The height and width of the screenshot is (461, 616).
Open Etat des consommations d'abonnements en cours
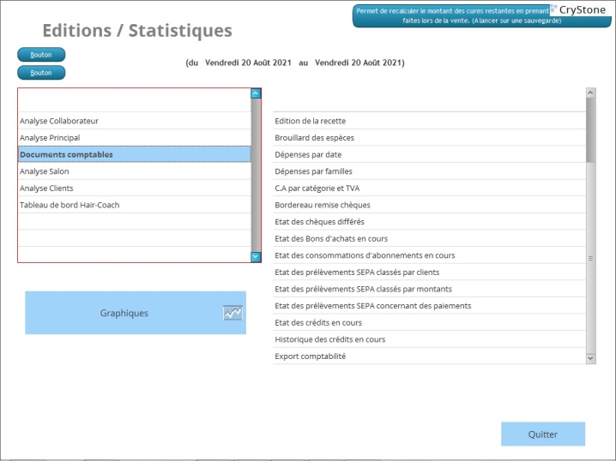429,255
